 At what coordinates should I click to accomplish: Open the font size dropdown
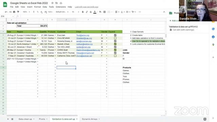(75, 12)
